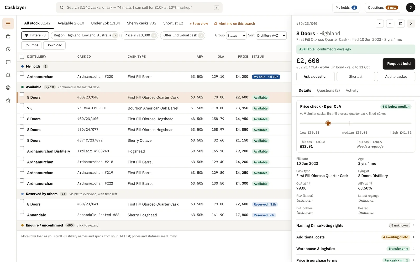Expand the Warehouse & logistics section
Image resolution: width=420 pixels, height=262 pixels.
pyautogui.click(x=356, y=249)
